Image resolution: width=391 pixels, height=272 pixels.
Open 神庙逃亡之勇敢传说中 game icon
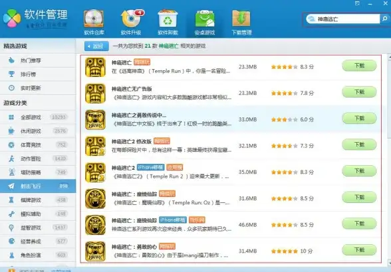click(x=95, y=119)
